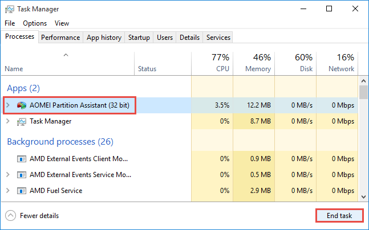Image resolution: width=369 pixels, height=230 pixels.
Task: Click the 3.5% CPU value
Action: tap(222, 105)
